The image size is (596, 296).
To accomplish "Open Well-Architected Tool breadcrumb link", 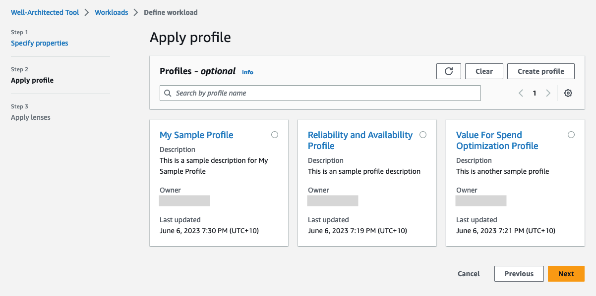I will point(45,12).
